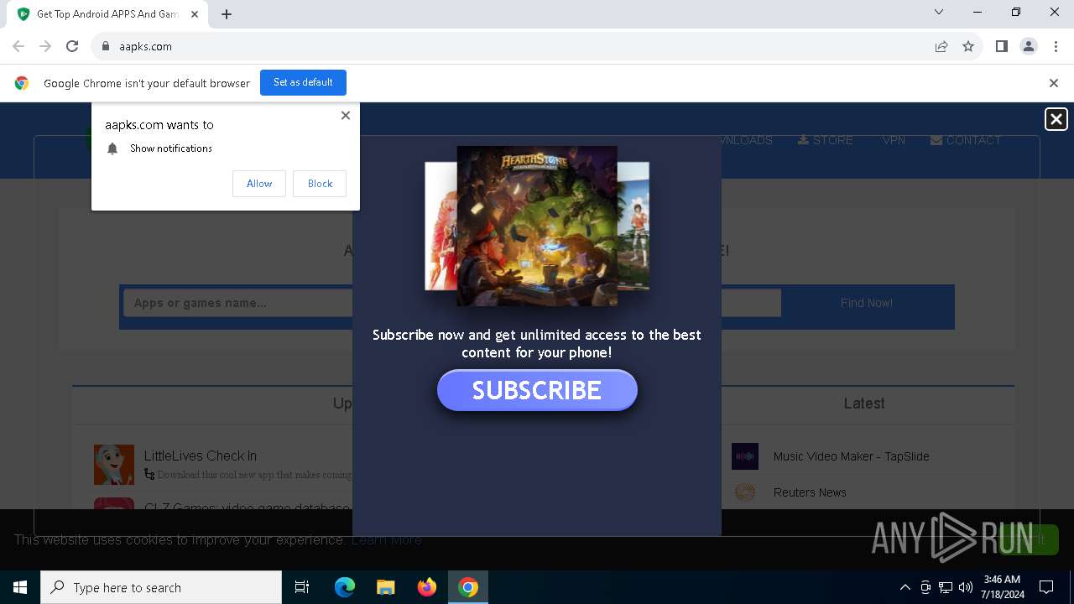
Task: Close the default browser infobar
Action: 1054,83
